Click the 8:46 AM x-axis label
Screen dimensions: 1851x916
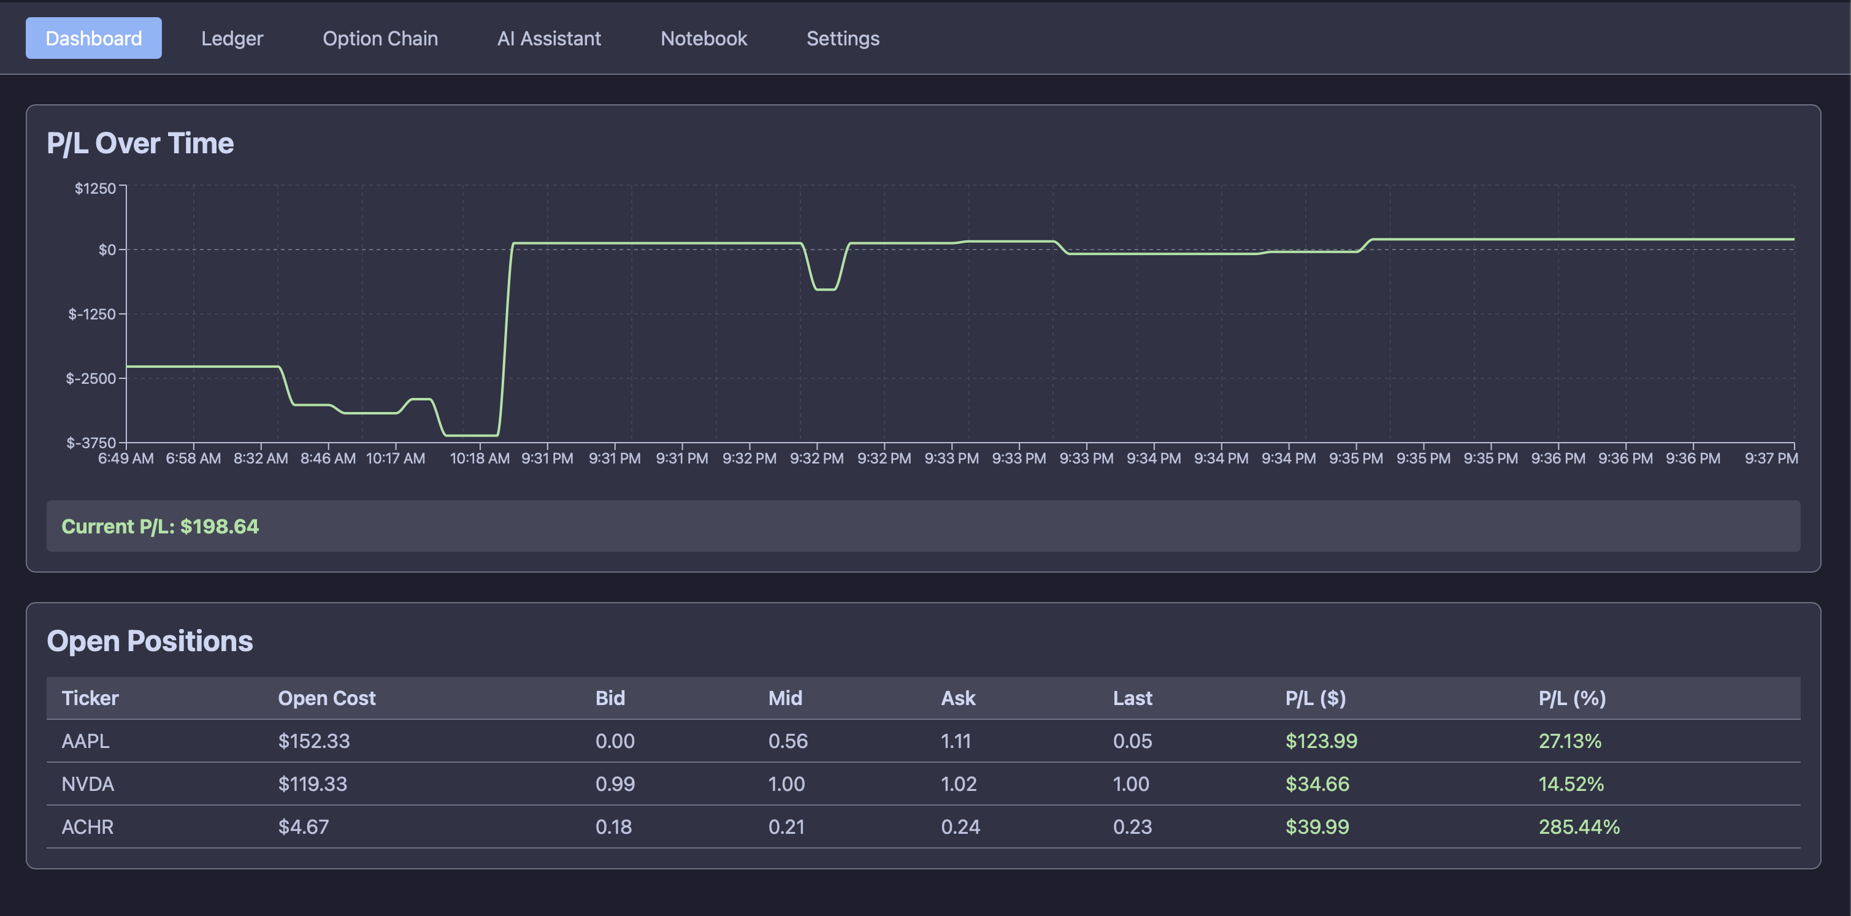[x=328, y=459]
